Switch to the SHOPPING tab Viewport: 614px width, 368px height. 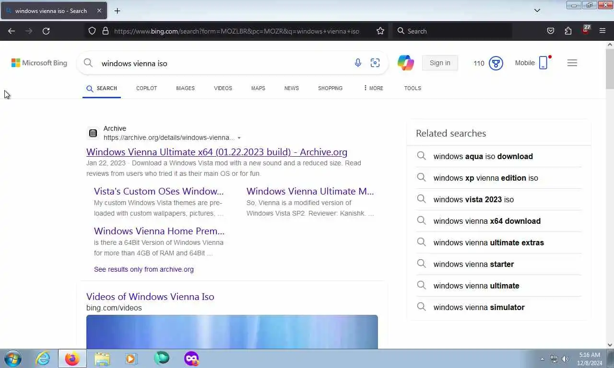pyautogui.click(x=331, y=88)
